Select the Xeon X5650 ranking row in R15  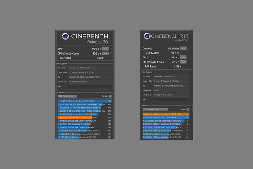166,134
